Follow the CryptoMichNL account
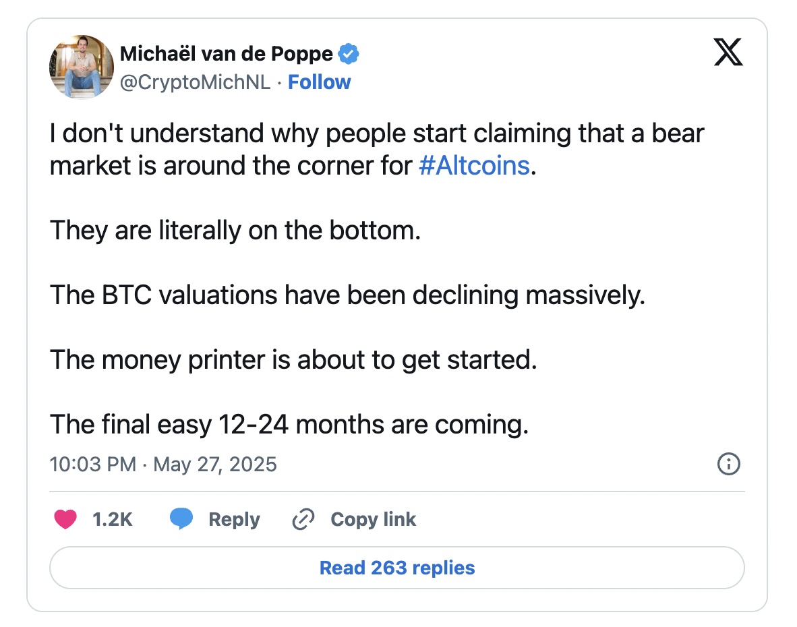The height and width of the screenshot is (627, 797). (319, 82)
